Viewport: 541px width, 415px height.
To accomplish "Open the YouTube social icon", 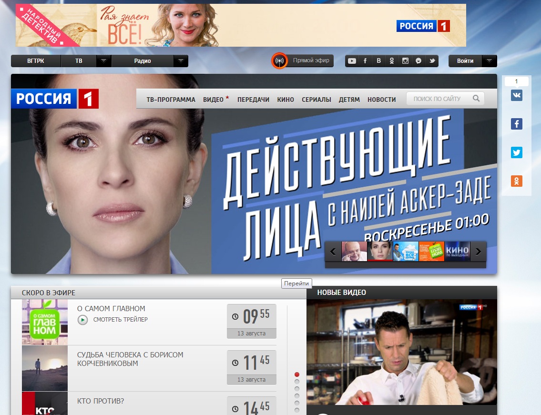I will coord(352,61).
